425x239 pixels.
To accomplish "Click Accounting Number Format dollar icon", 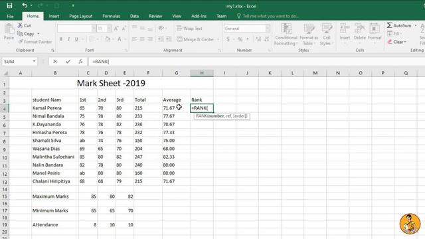I will 228,39.
